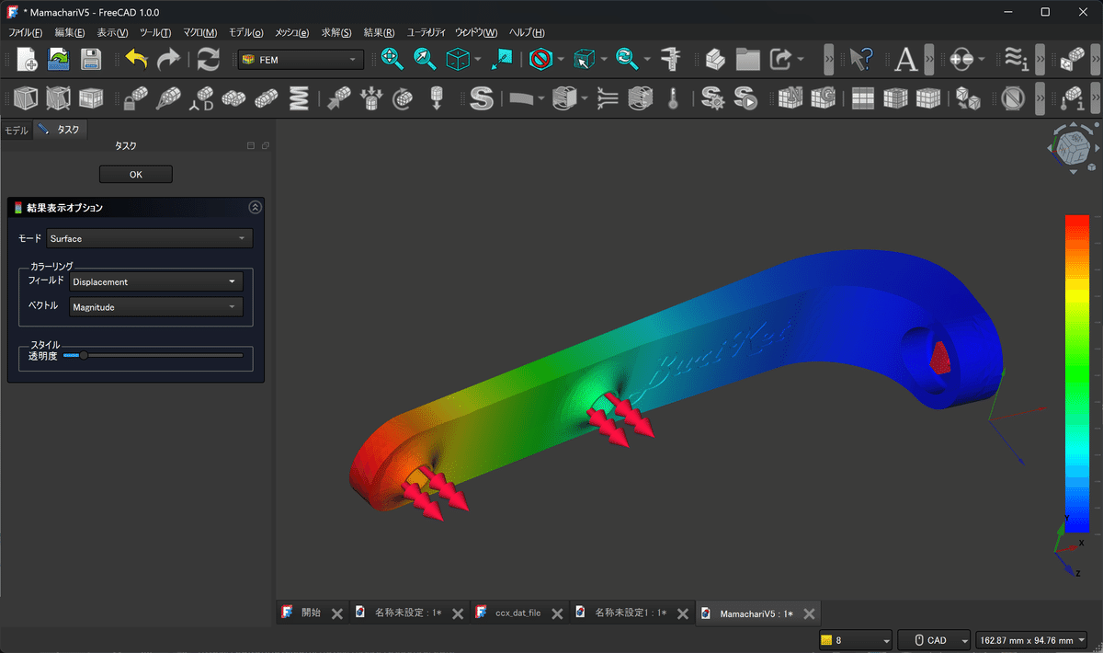
Task: Open the Magnitude vector dropdown
Action: pyautogui.click(x=156, y=307)
